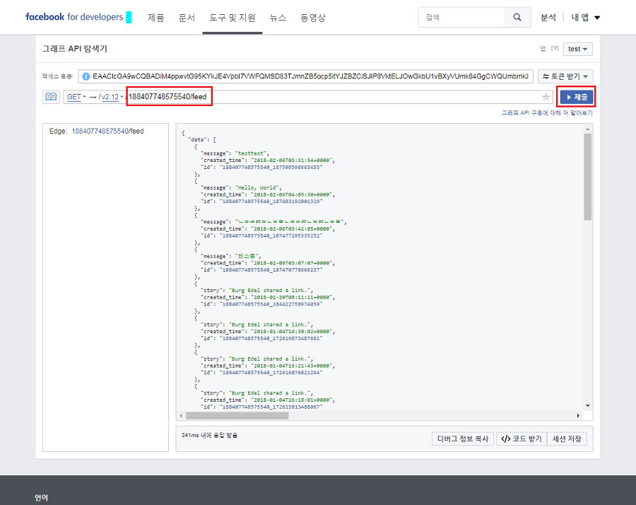The width and height of the screenshot is (636, 505).
Task: Click the 세션 저장 button
Action: (x=567, y=439)
